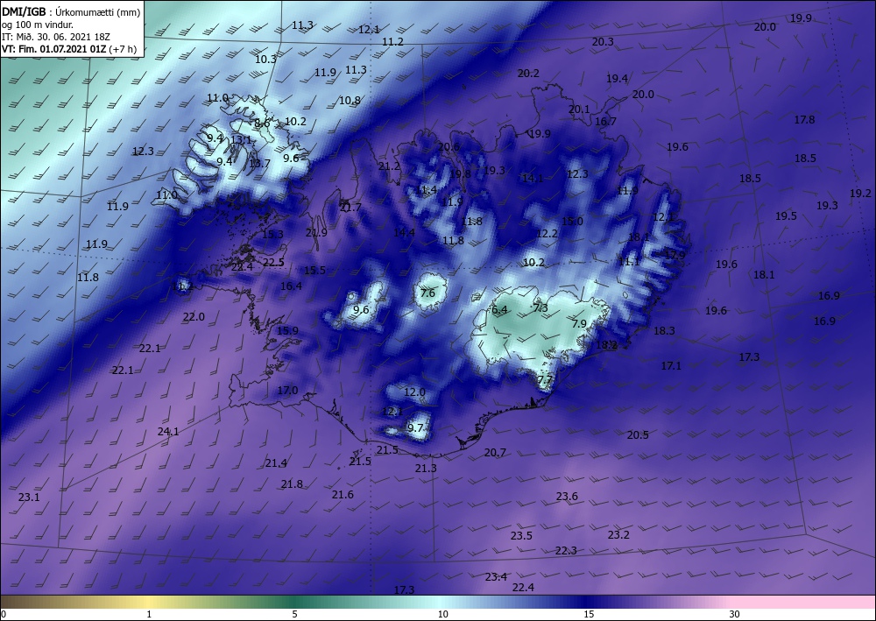The height and width of the screenshot is (621, 876).
Task: Click the 15.9 map value
Action: (x=287, y=330)
